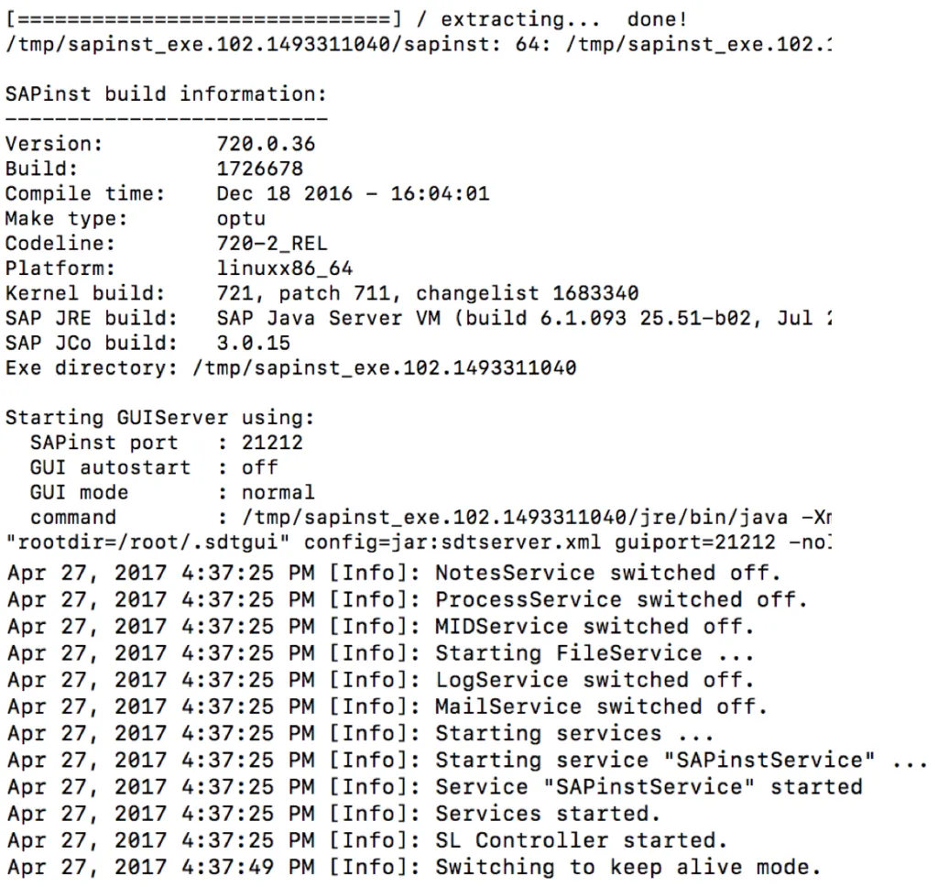Click the Starting GUIServer using heading
The image size is (938, 887).
tap(159, 418)
